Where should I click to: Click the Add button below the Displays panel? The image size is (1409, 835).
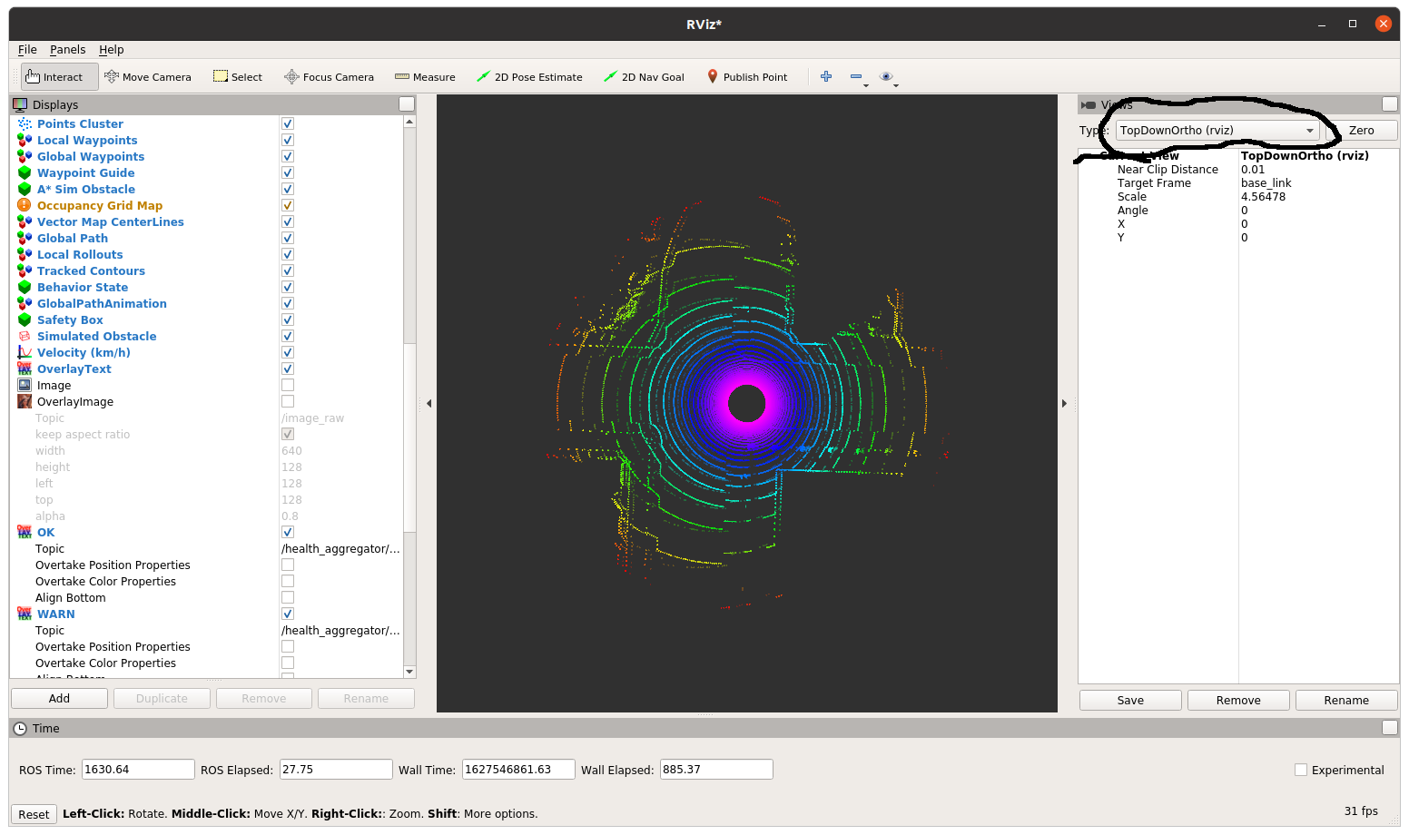click(58, 698)
